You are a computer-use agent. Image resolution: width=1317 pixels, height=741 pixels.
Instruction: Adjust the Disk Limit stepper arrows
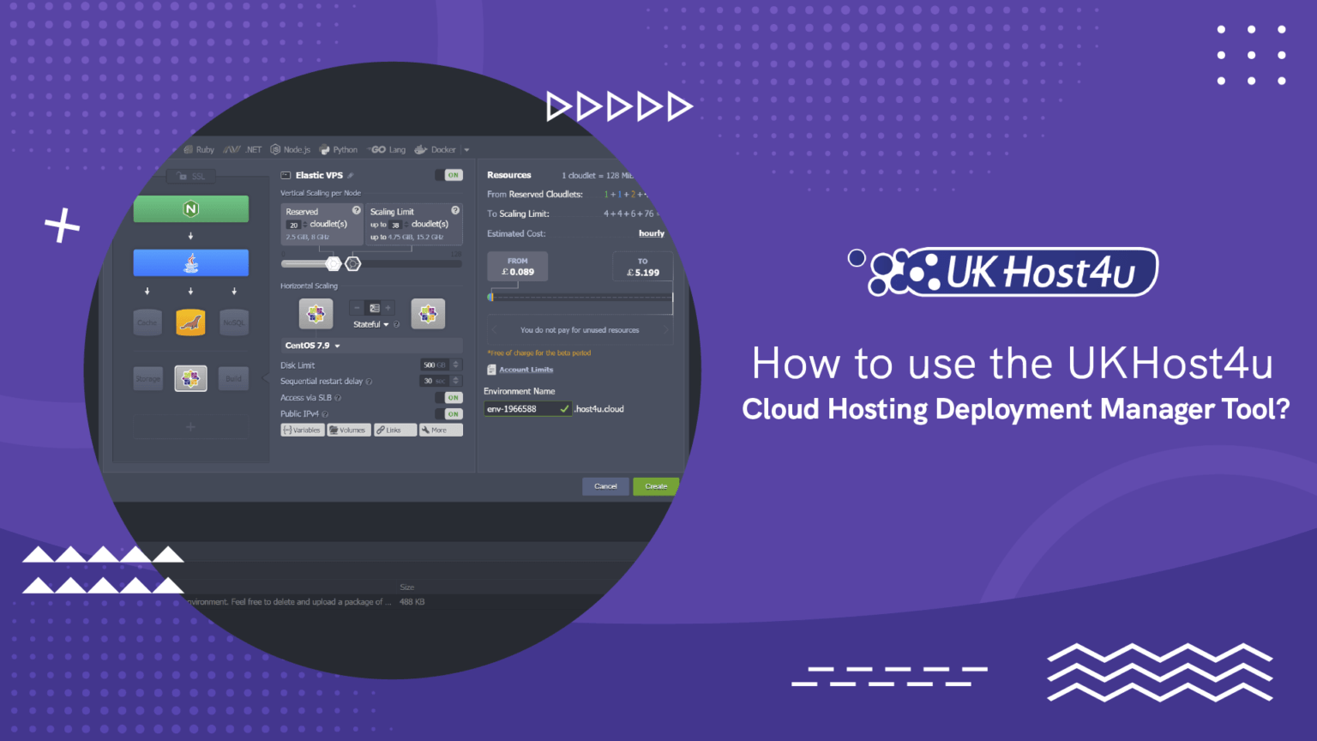pos(456,365)
